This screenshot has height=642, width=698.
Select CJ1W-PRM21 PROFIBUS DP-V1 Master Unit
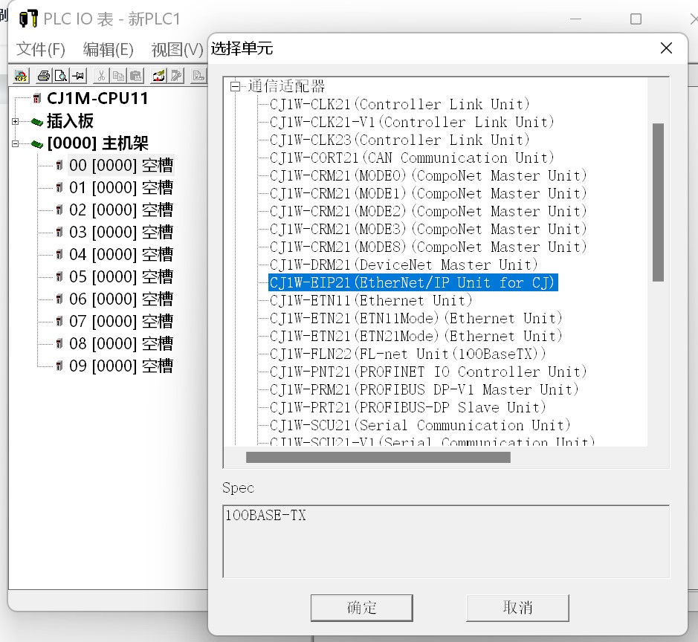(424, 389)
